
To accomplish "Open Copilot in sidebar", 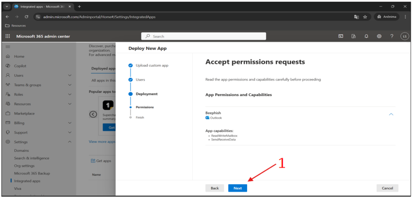I will [20, 66].
